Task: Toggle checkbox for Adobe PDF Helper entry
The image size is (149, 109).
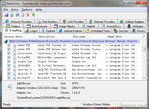Action: click(x=9, y=49)
